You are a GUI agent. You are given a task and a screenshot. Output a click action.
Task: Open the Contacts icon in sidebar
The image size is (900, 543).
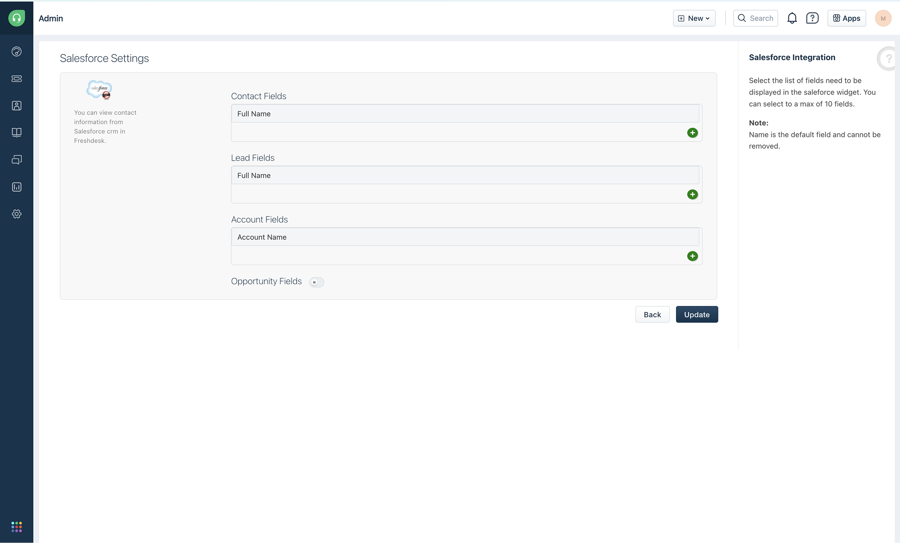[x=16, y=105]
